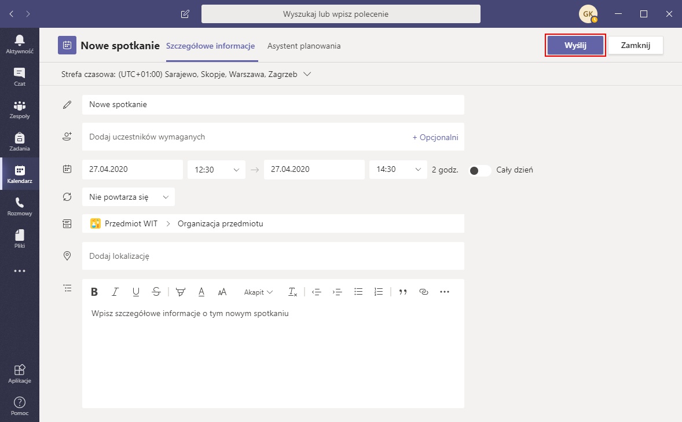Decrease paragraph indent

coord(316,292)
